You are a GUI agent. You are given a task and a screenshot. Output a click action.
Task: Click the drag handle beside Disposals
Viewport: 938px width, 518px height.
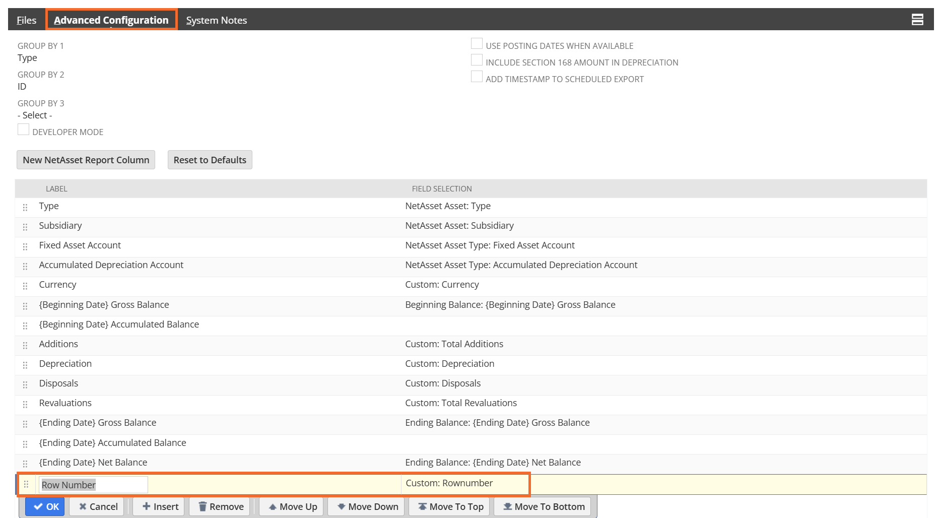point(25,384)
